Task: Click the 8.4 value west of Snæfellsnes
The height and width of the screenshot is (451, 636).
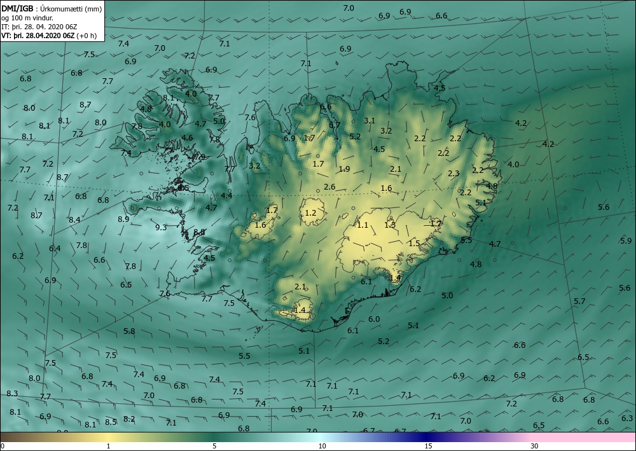Action: (74, 220)
